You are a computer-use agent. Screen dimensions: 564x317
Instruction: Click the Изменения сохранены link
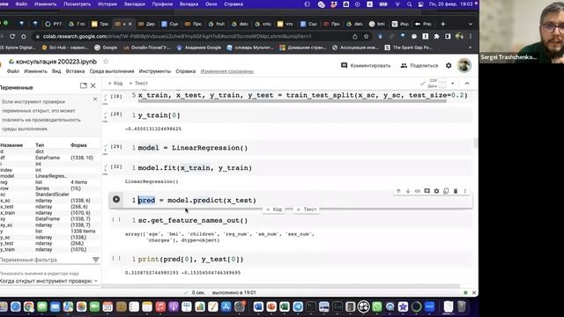tap(227, 71)
